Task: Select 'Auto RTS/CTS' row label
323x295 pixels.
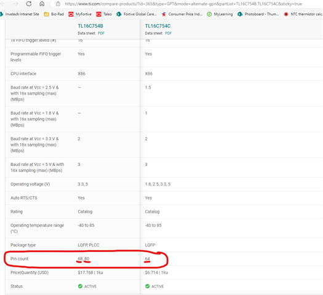Action: pos(24,198)
